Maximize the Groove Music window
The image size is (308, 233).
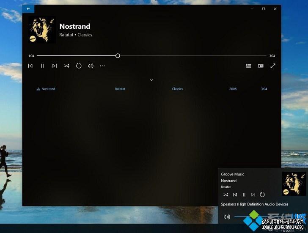(x=264, y=9)
